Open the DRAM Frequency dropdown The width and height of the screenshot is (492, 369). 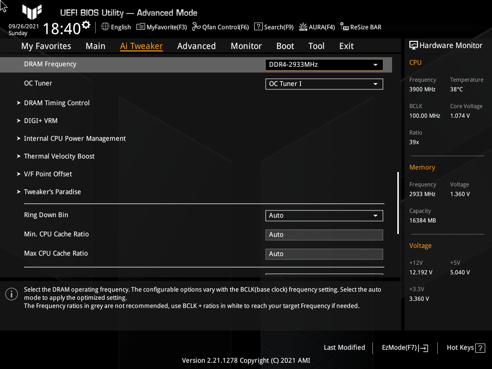[324, 65]
